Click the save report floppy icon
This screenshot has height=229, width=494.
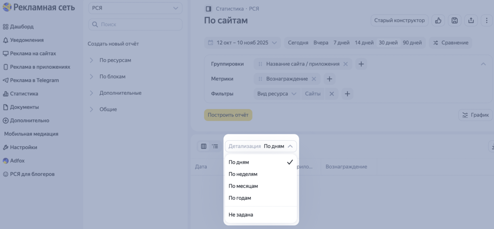(454, 21)
